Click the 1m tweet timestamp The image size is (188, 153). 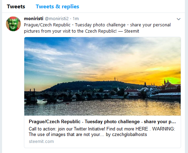(x=76, y=19)
